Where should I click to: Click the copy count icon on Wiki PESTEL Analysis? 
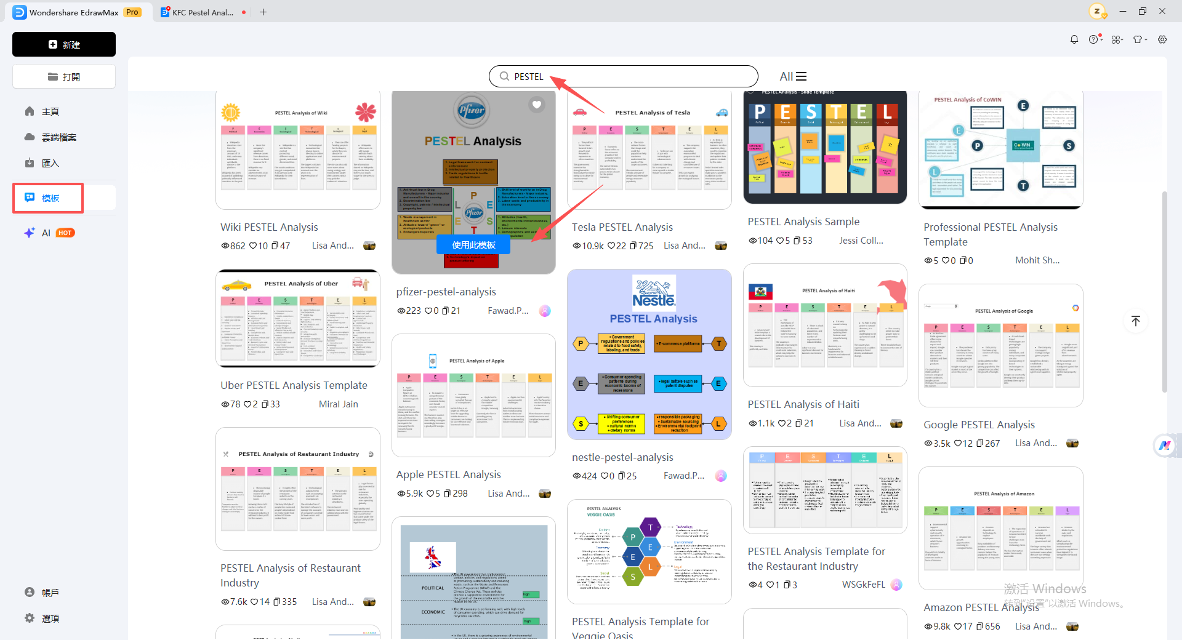(x=275, y=246)
